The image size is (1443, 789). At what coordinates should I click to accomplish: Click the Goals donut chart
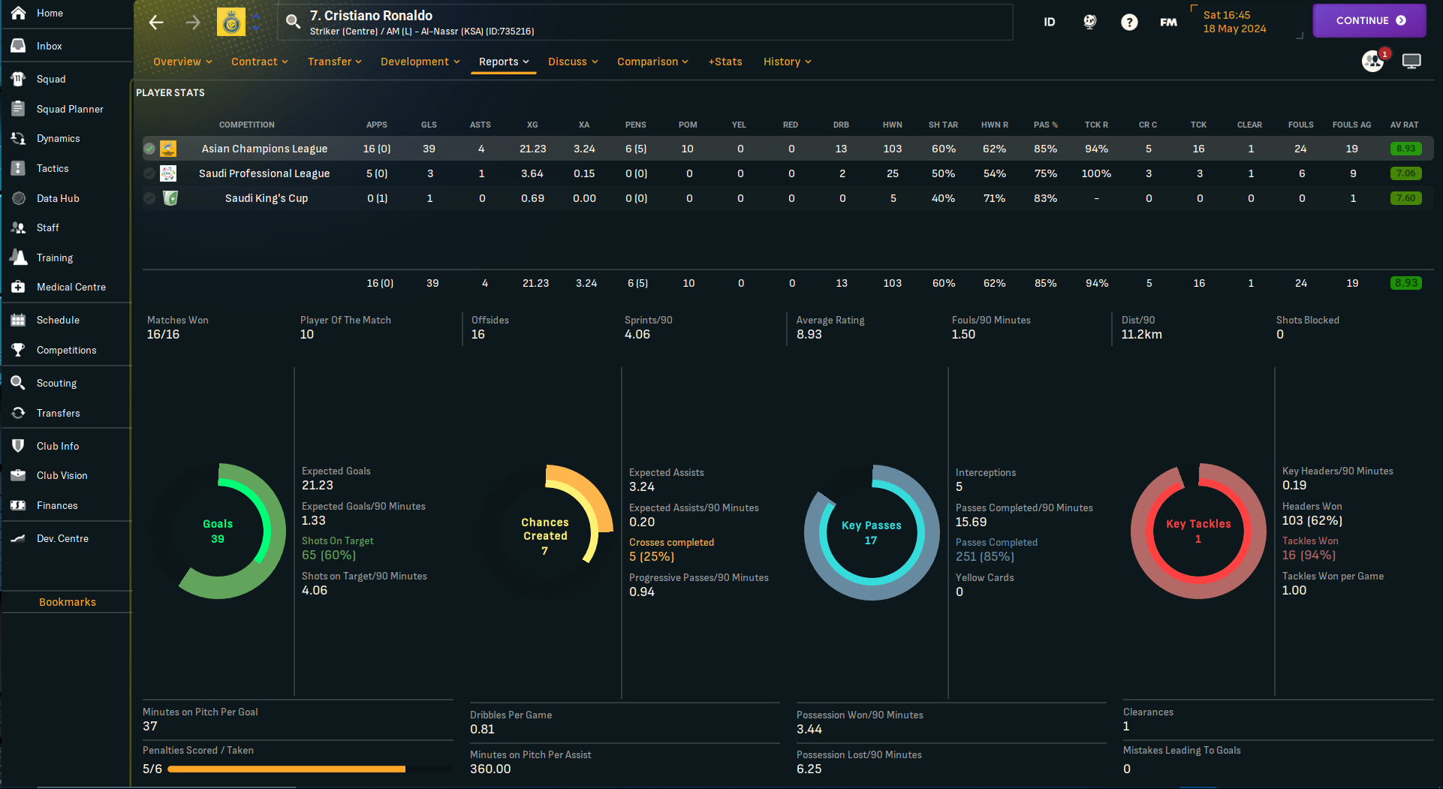(x=218, y=531)
